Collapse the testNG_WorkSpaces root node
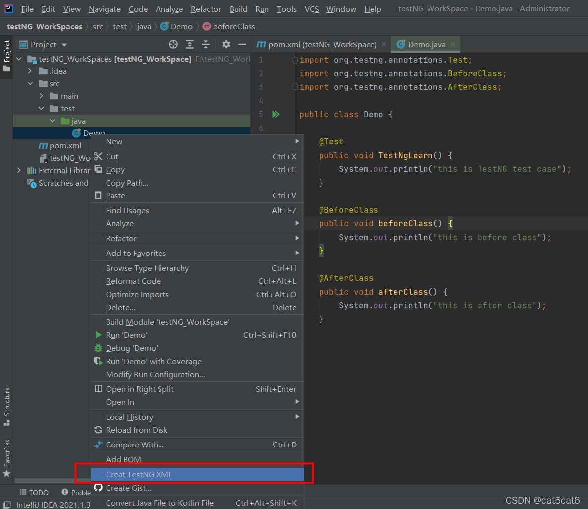 pyautogui.click(x=19, y=59)
